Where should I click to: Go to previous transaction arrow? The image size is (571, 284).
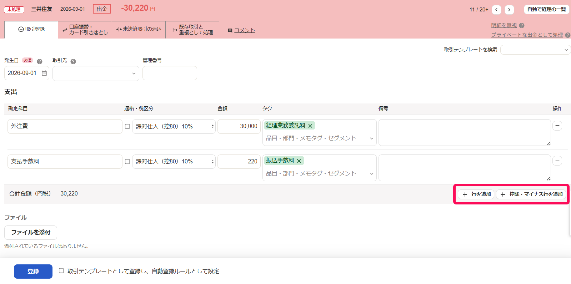tap(496, 10)
